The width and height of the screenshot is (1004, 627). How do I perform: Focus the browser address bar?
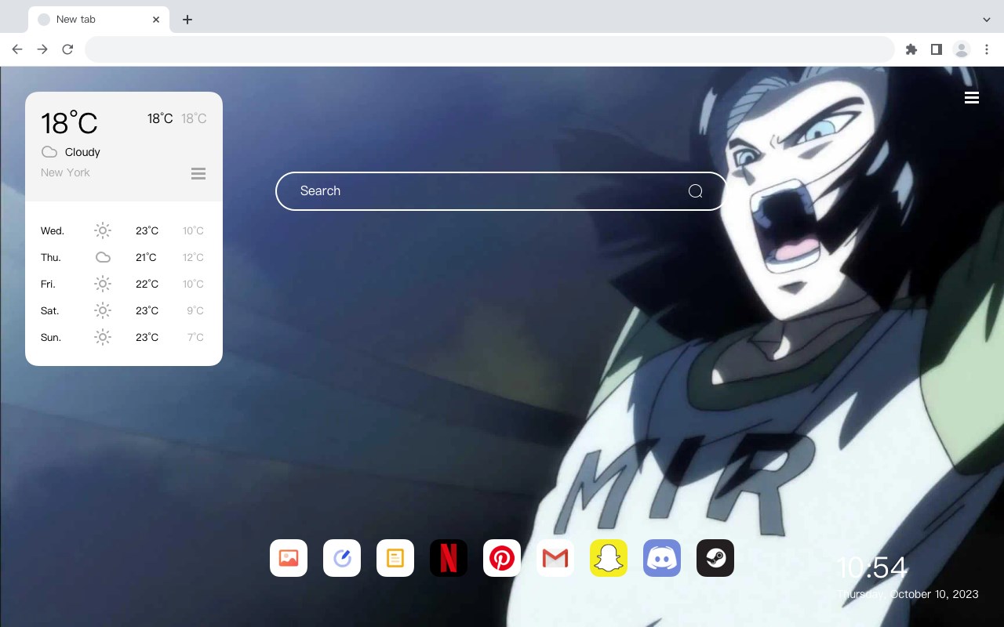click(489, 49)
